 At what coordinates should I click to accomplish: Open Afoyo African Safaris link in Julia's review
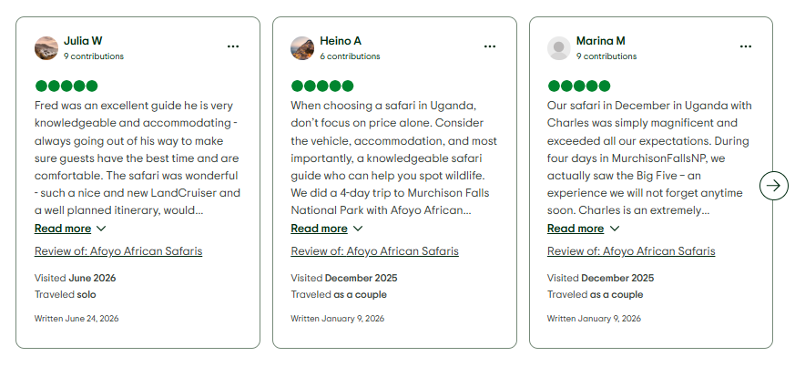coord(118,251)
